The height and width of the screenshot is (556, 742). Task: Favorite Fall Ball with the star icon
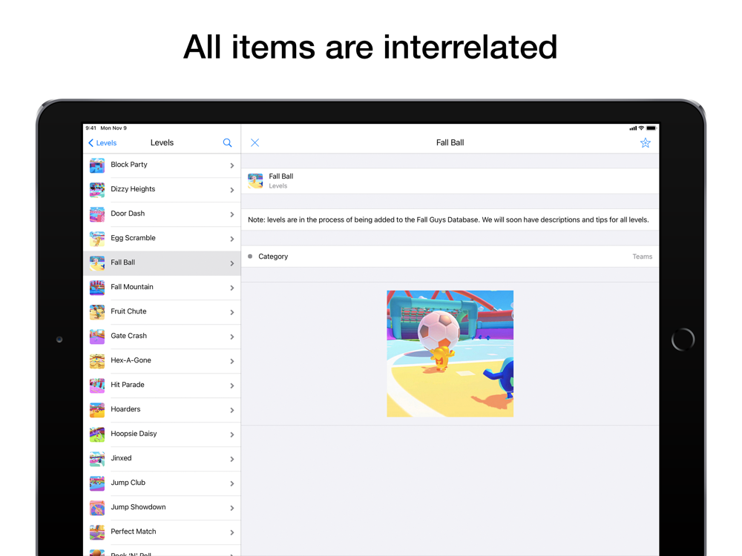pyautogui.click(x=645, y=143)
